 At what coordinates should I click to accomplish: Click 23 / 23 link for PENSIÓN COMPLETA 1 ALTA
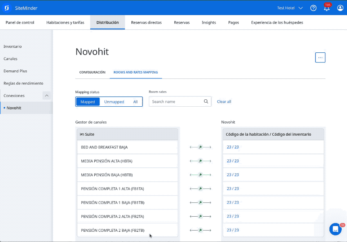[233, 188]
